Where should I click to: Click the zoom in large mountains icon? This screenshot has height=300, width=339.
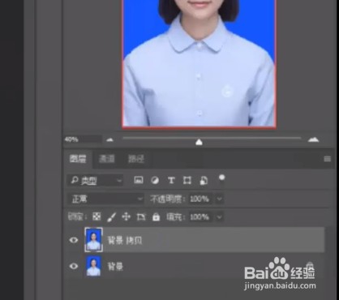click(x=313, y=139)
